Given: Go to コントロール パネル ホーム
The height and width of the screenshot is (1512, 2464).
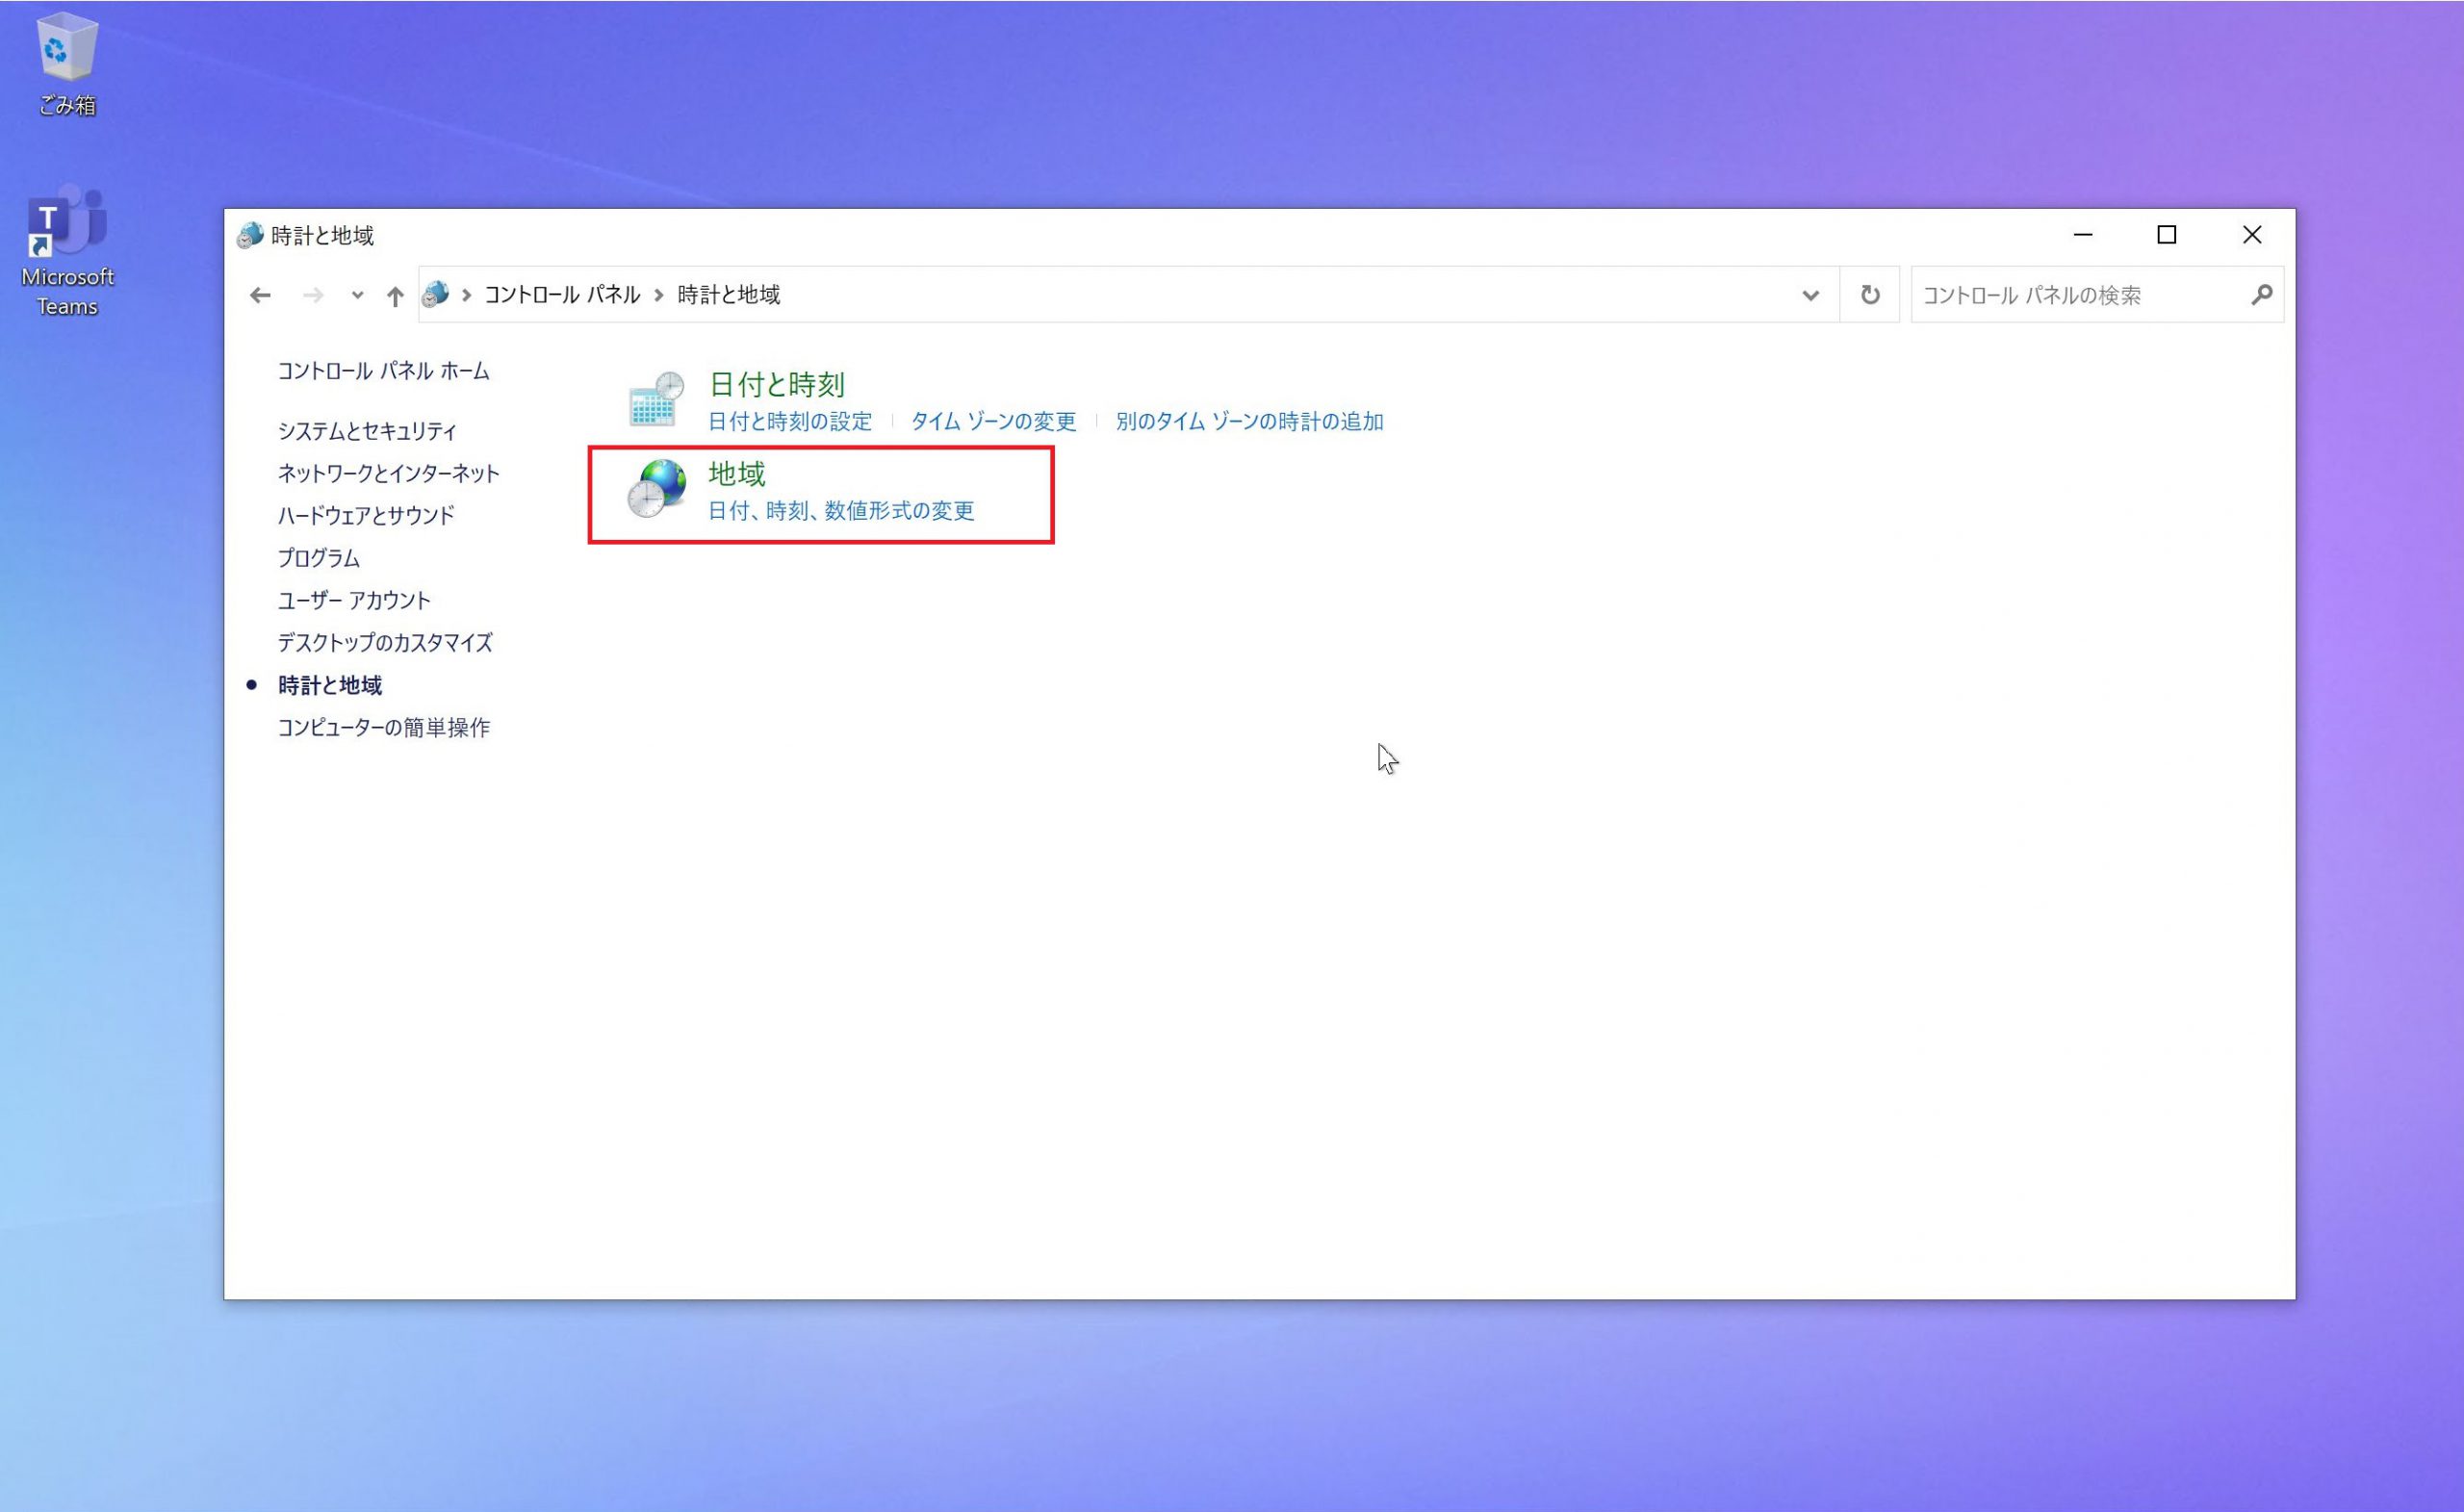Looking at the screenshot, I should [x=383, y=371].
